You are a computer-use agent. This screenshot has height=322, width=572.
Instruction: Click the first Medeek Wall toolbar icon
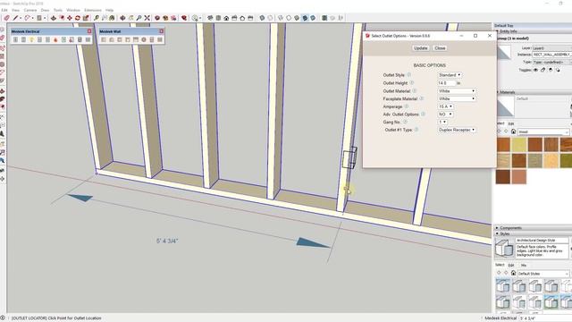[x=104, y=39]
